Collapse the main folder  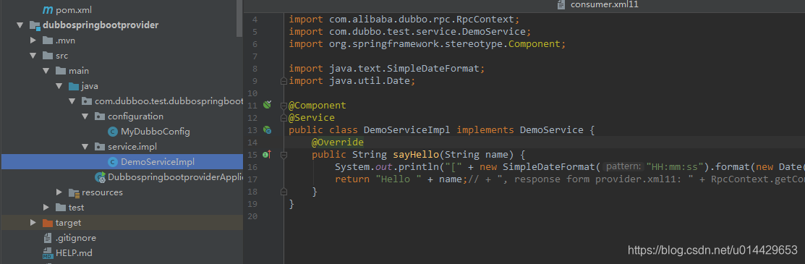46,71
